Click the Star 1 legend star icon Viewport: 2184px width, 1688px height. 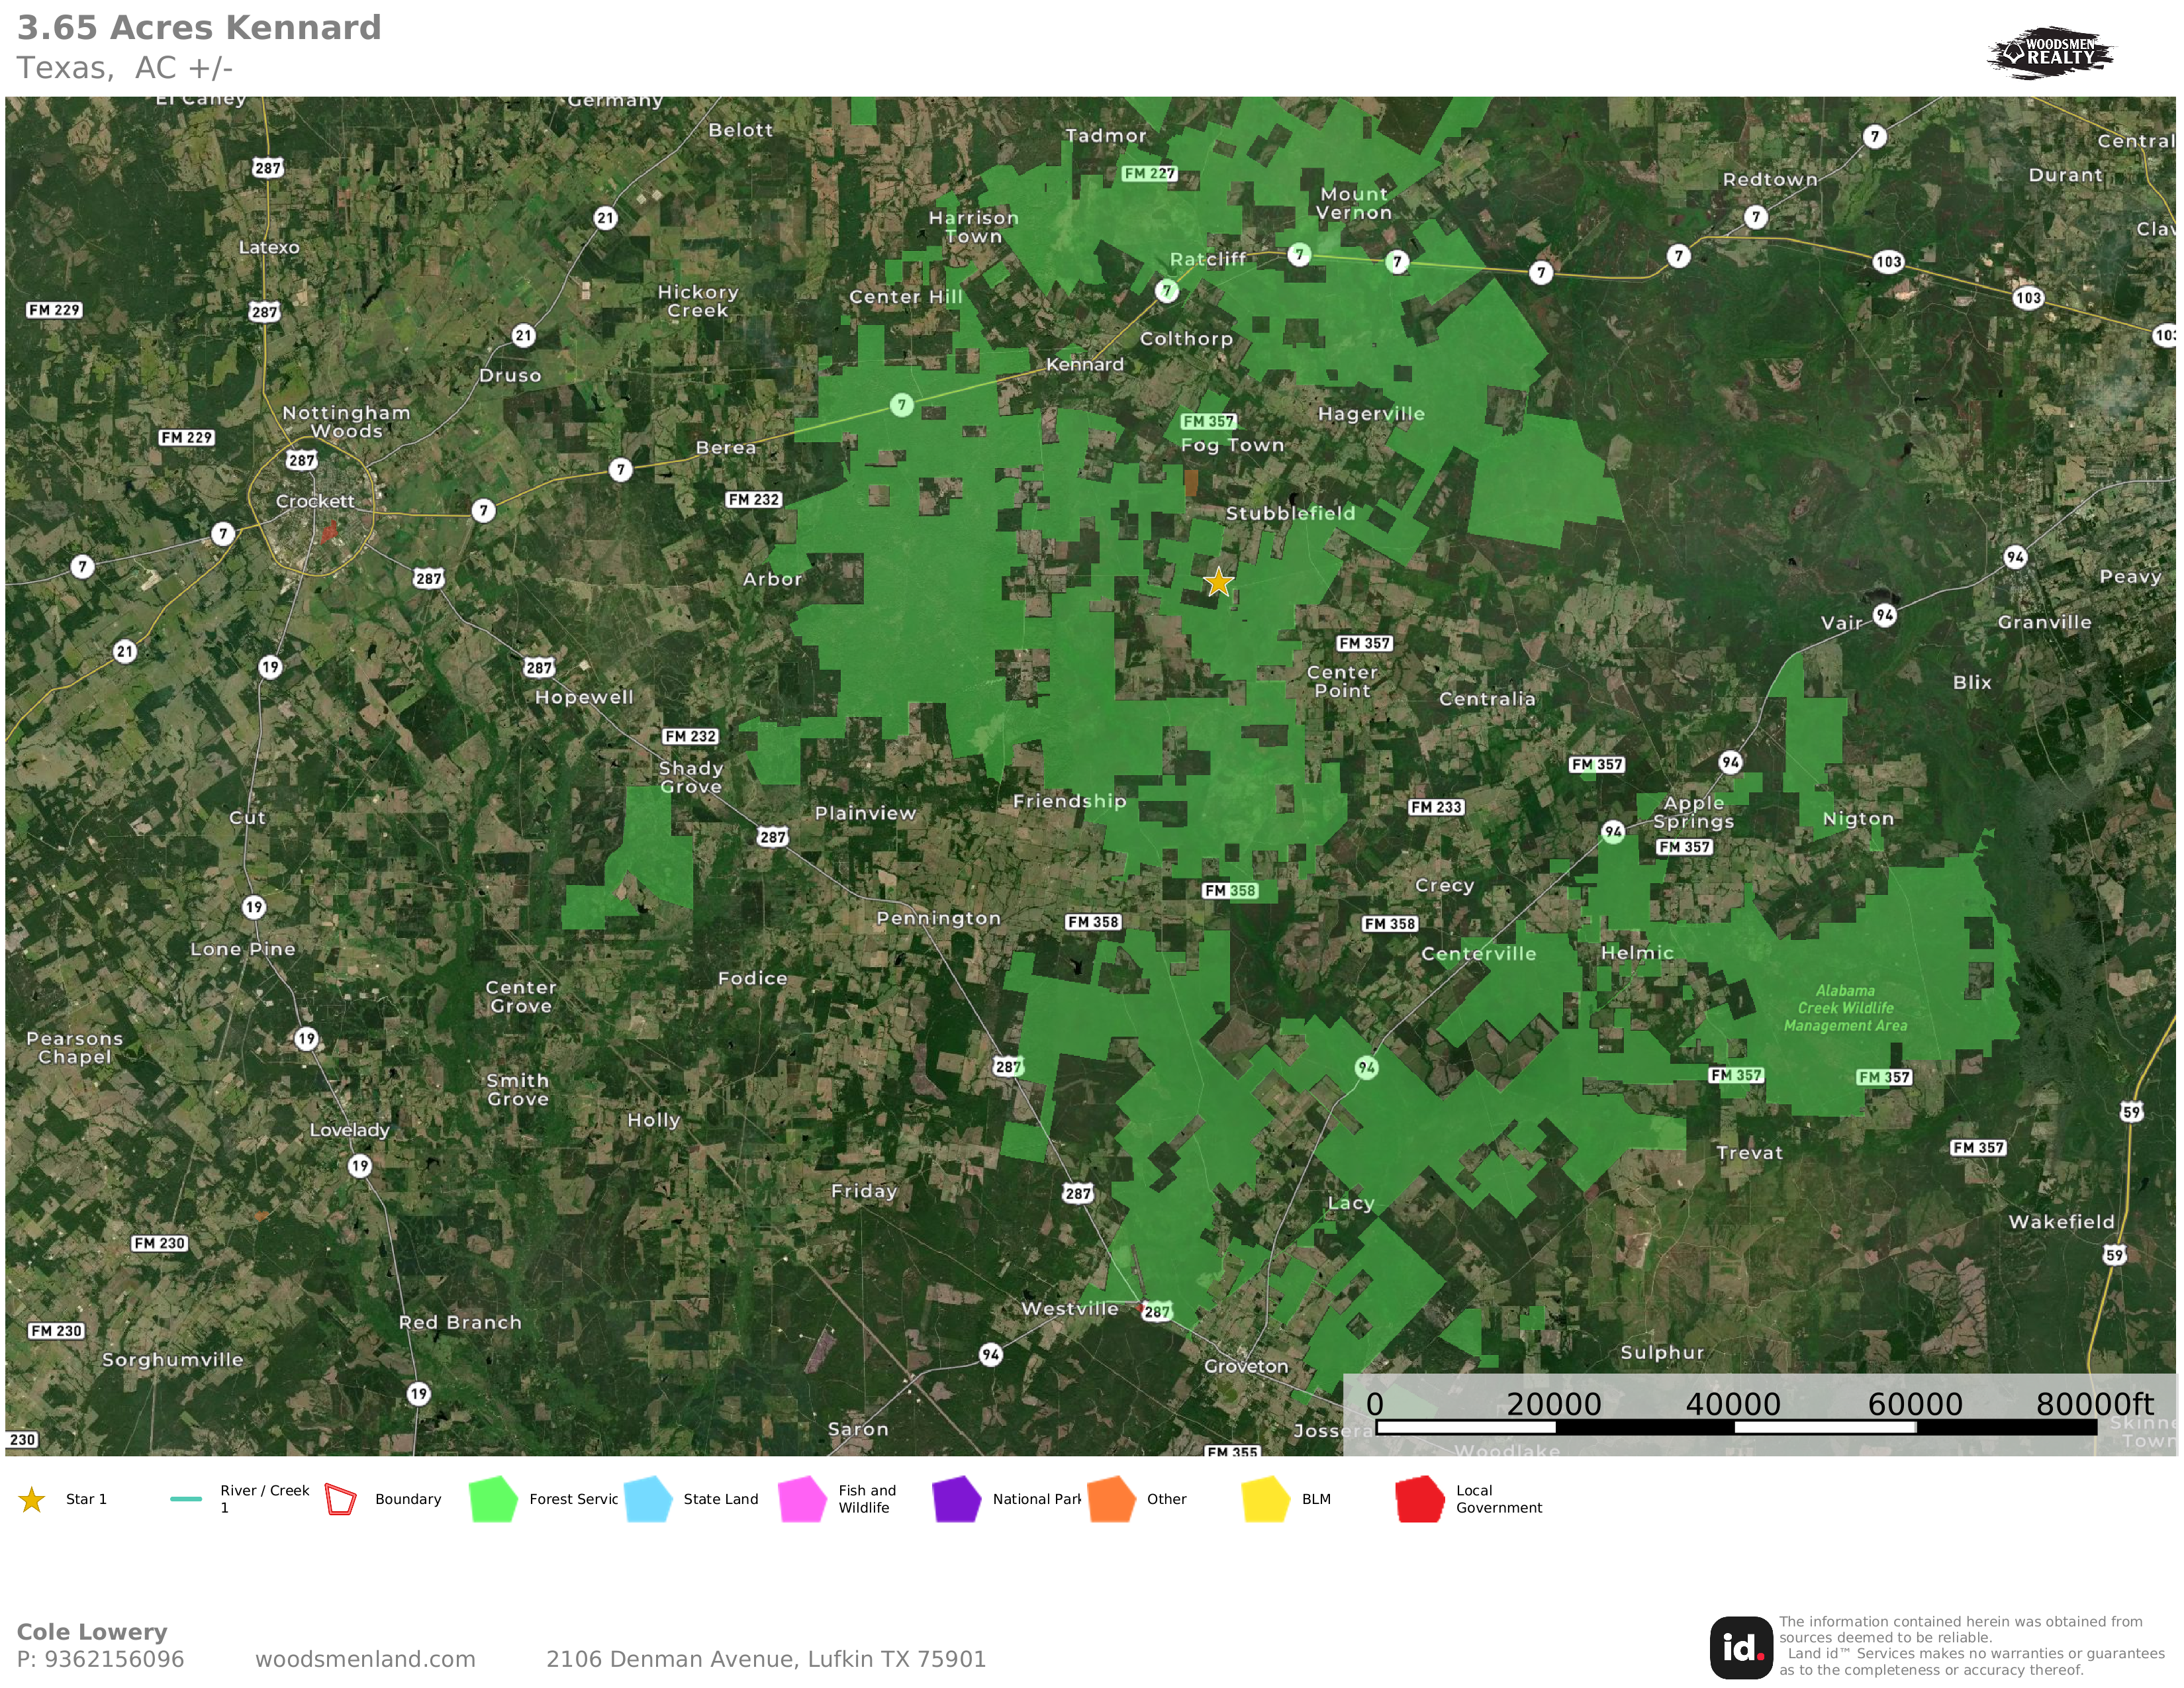tap(32, 1499)
